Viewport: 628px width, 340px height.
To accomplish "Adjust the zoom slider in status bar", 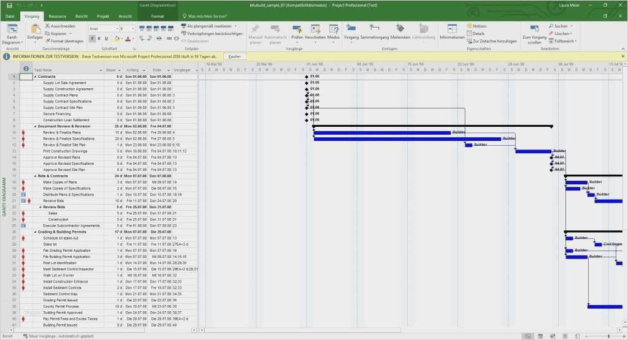I will point(608,336).
